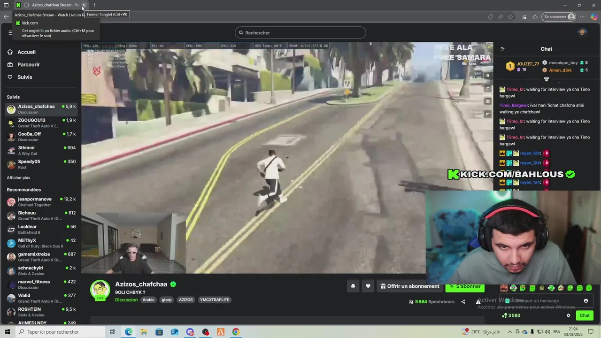This screenshot has width=601, height=338.
Task: Open 3thimni channel in sidebar
Action: [x=41, y=150]
